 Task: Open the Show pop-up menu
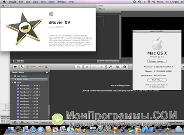(52, 122)
